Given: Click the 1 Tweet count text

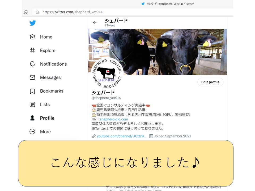Looking at the screenshot, I should coord(110,25).
